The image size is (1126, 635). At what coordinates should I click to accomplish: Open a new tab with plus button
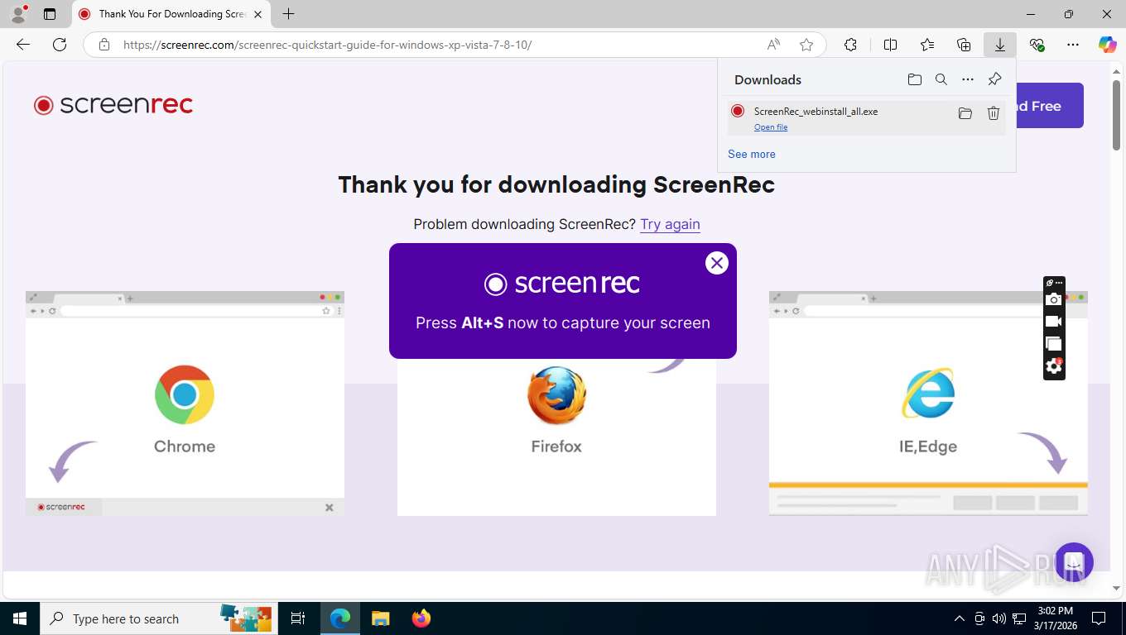[x=288, y=14]
